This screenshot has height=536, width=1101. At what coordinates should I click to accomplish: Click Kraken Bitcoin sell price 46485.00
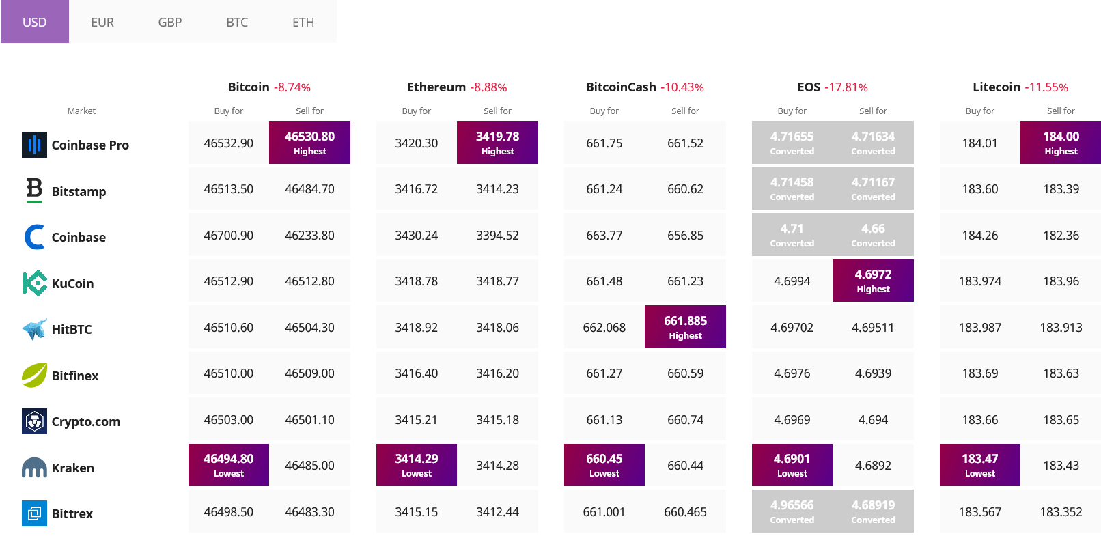(309, 465)
